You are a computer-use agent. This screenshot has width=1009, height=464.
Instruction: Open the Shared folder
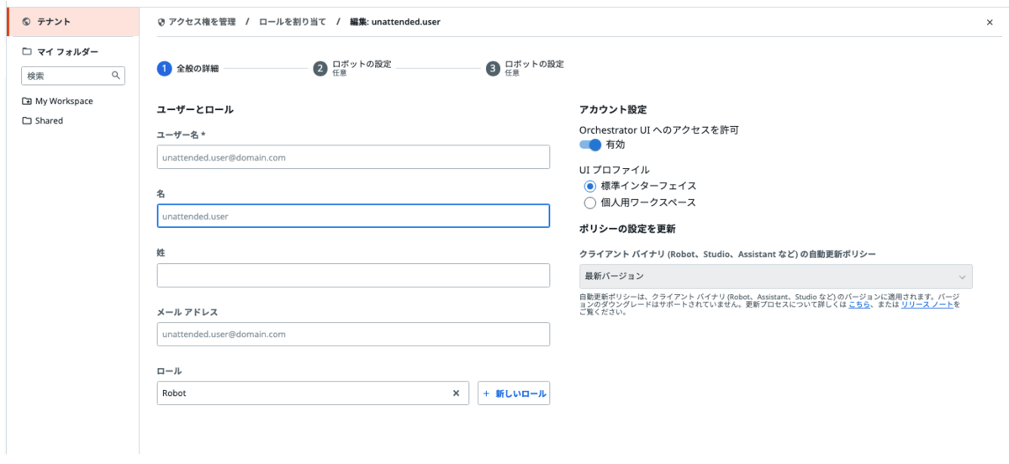coord(49,120)
